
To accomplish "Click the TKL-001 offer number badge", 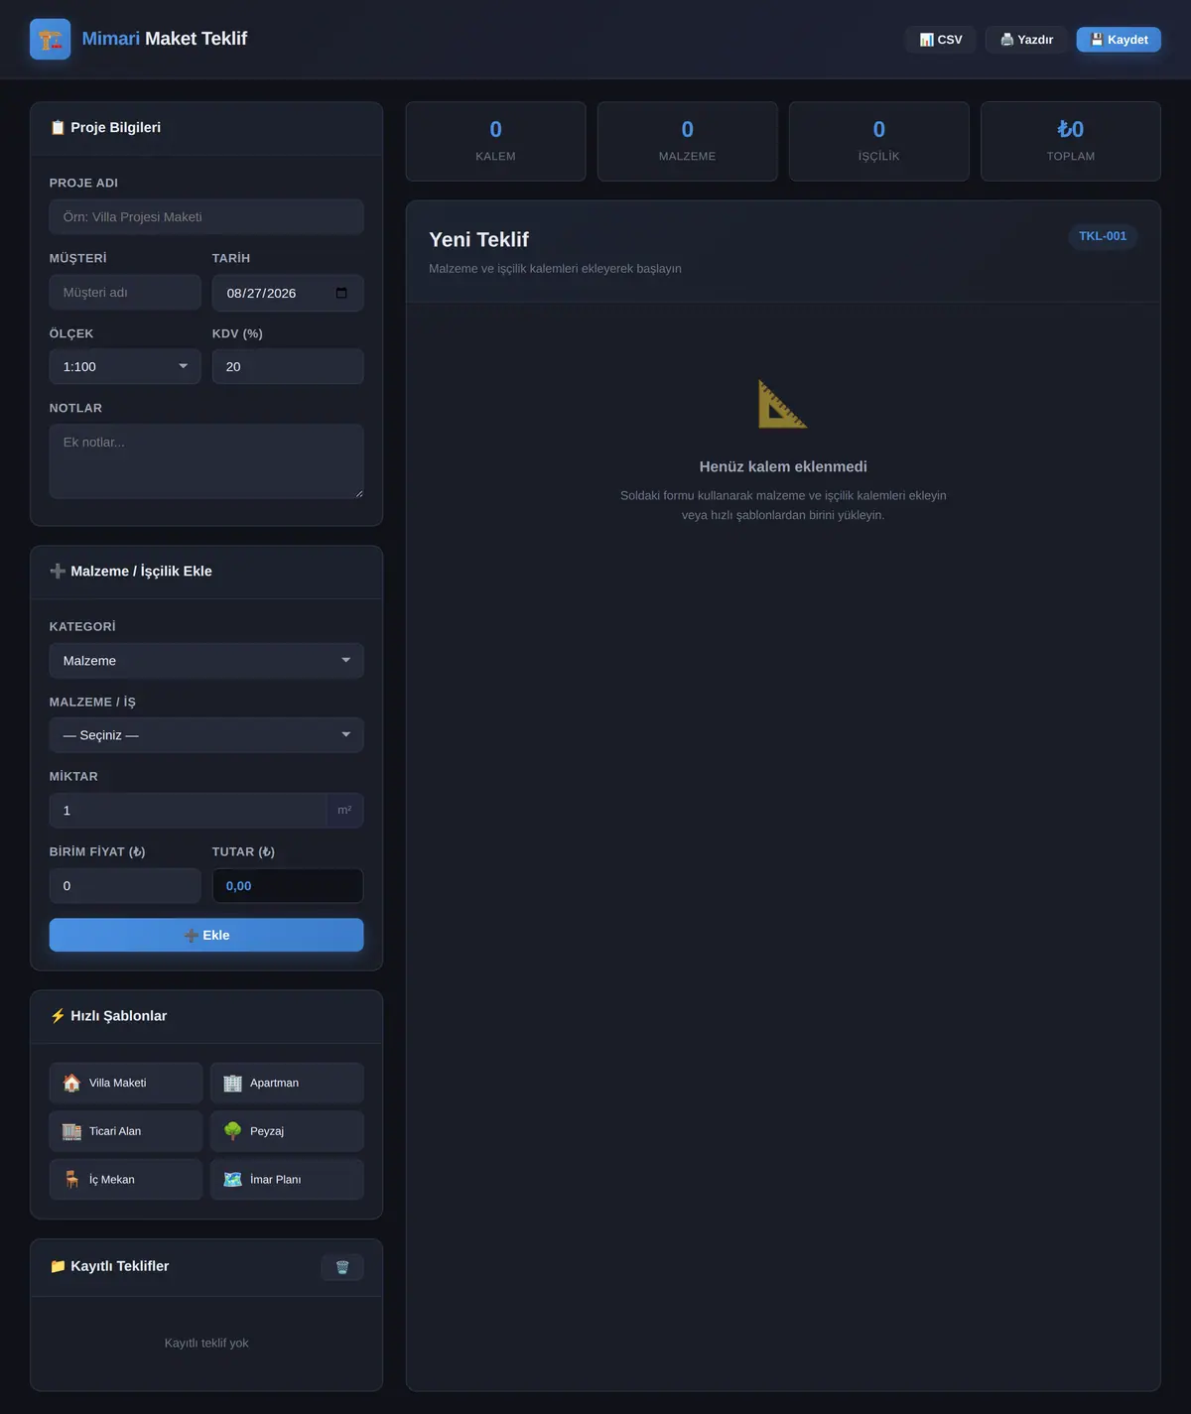I will [x=1103, y=236].
